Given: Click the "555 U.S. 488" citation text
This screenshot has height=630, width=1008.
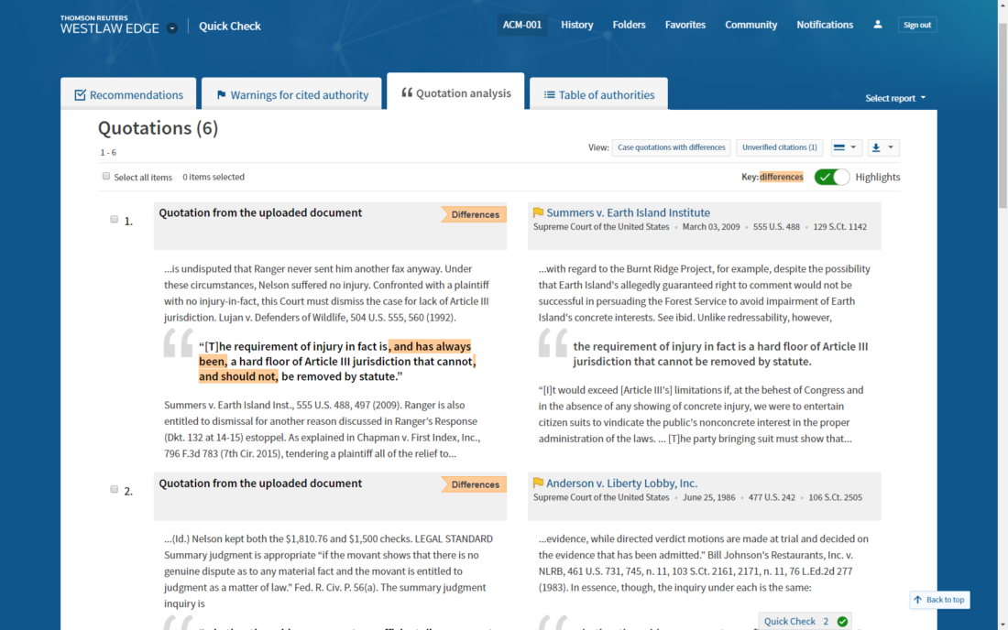Looking at the screenshot, I should pyautogui.click(x=776, y=227).
